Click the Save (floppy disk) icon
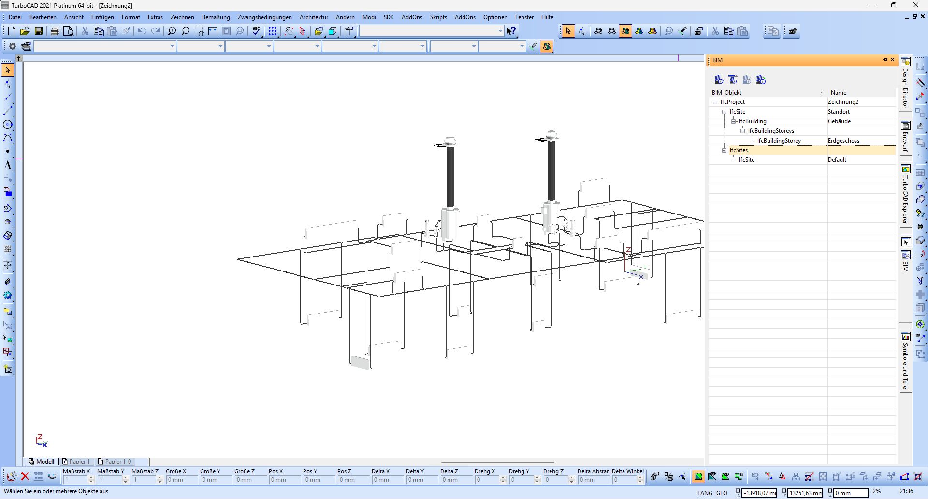Screen dimensions: 928x499 tap(39, 31)
